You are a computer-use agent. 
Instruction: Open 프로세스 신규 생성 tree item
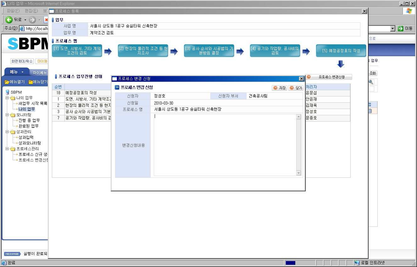[33, 154]
